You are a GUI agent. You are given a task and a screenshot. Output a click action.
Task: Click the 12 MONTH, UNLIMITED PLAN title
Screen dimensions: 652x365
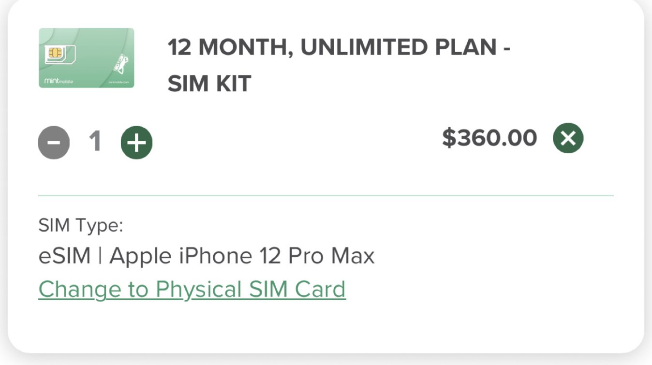point(339,48)
